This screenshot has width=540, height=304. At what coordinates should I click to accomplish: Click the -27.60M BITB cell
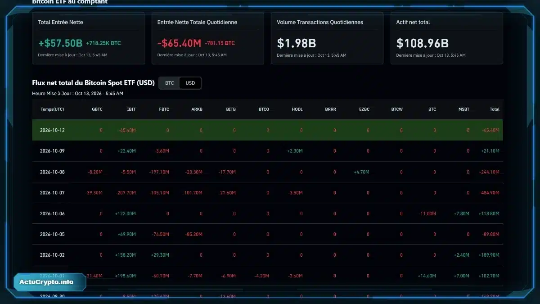click(x=227, y=193)
